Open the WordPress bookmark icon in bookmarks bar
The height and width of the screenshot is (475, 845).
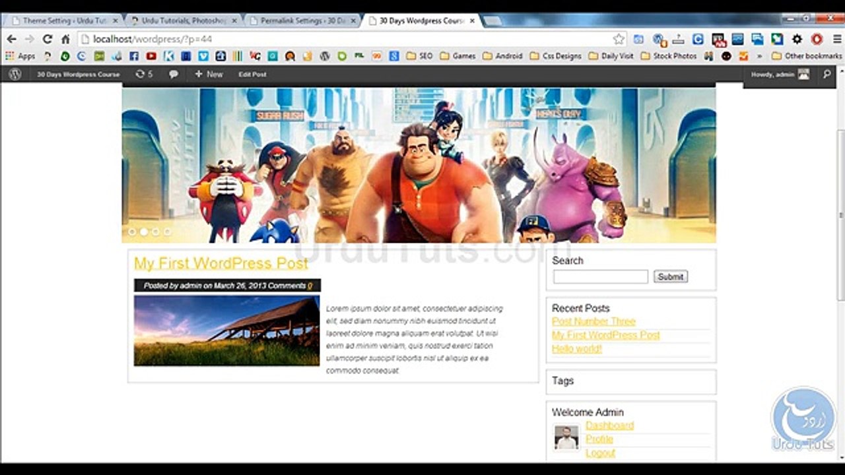[x=324, y=56]
